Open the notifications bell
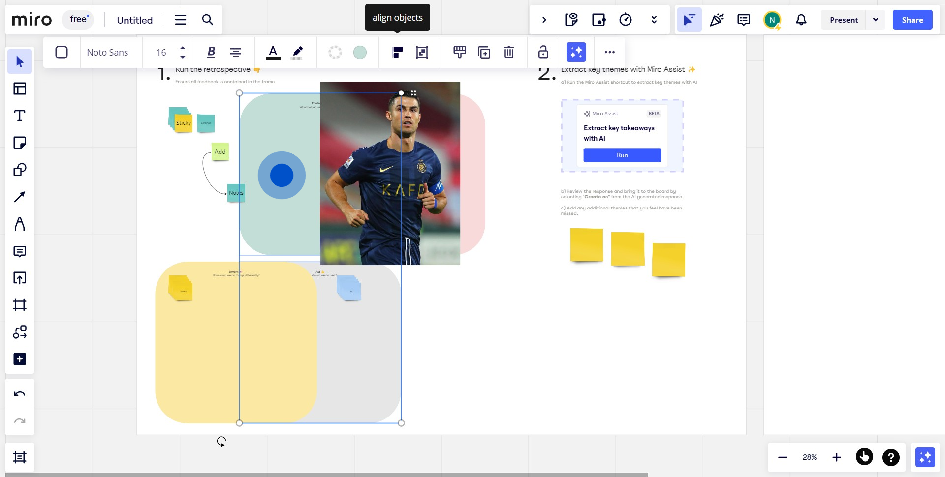This screenshot has width=945, height=477. [x=801, y=20]
